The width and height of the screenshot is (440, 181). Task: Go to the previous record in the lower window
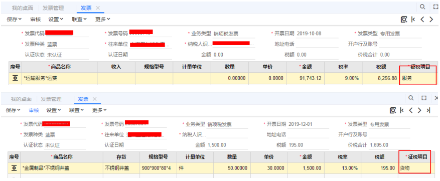tap(410, 110)
